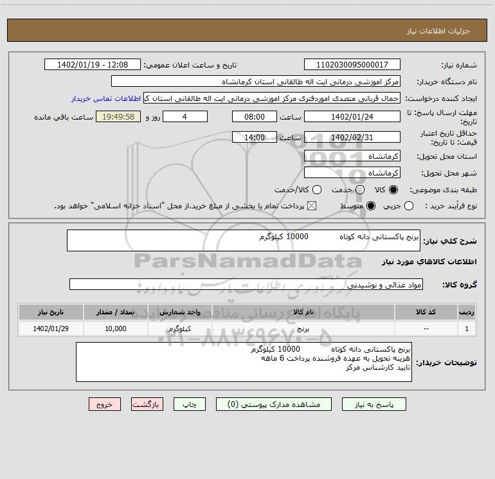Image resolution: width=495 pixels, height=479 pixels.
Task: Click the چاپ print button
Action: click(x=190, y=404)
